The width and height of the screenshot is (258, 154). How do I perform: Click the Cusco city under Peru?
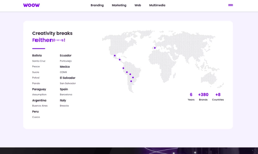36,117
